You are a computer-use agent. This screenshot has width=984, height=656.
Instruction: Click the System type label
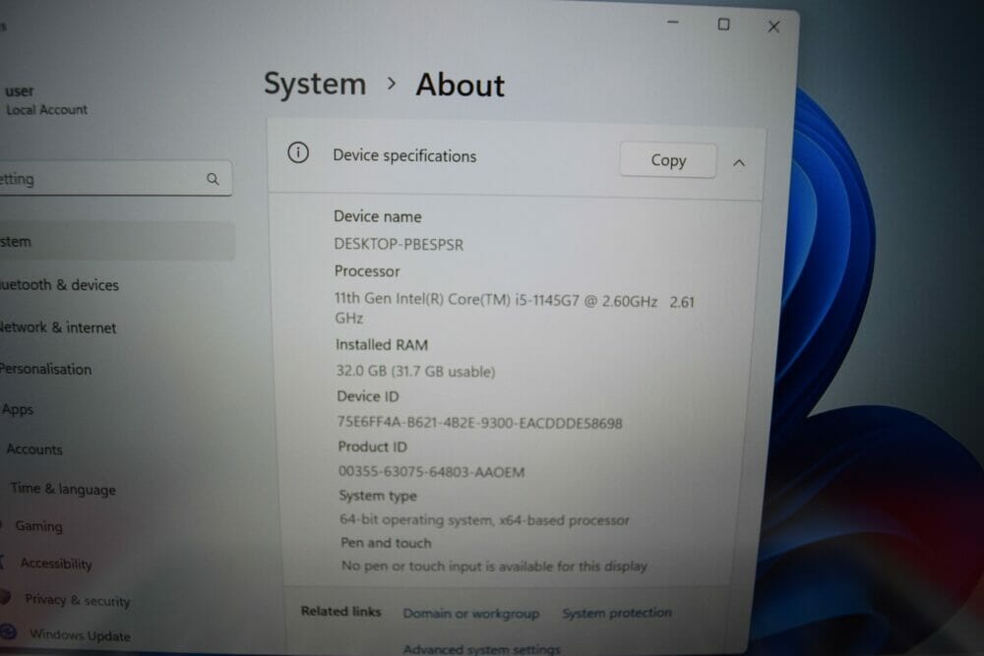[x=378, y=496]
